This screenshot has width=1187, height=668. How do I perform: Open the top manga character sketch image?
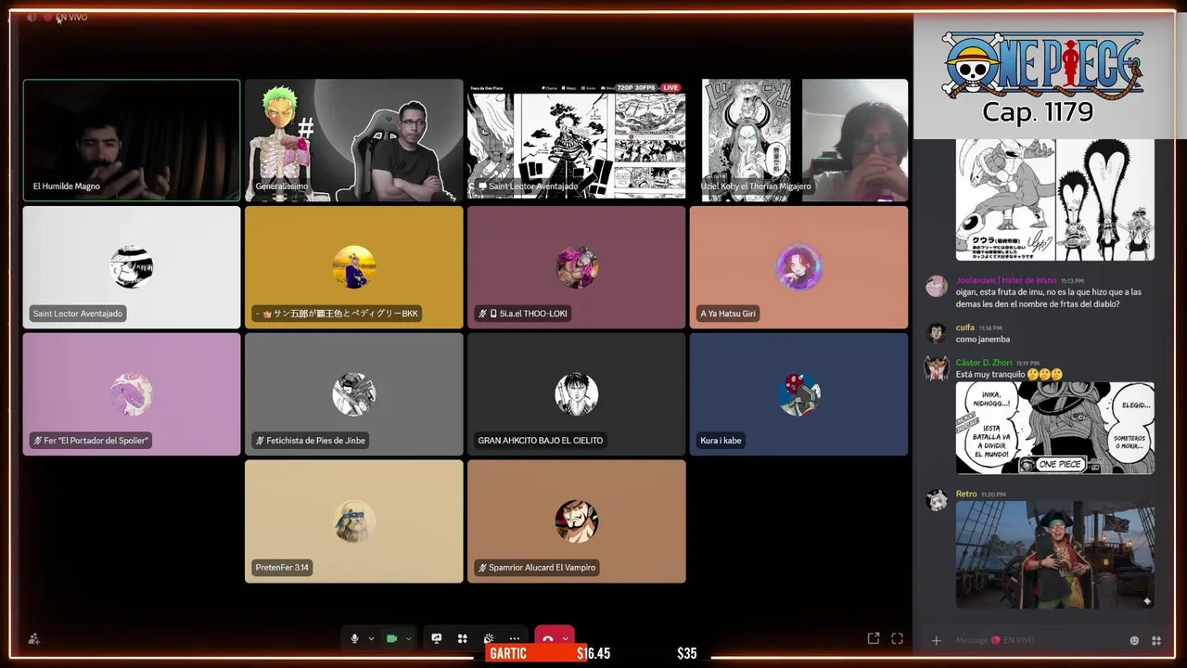1055,199
